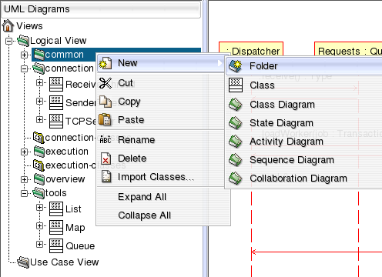Screen dimensions: 382x277
Task: Click the State Diagram icon in submenu
Action: click(236, 123)
